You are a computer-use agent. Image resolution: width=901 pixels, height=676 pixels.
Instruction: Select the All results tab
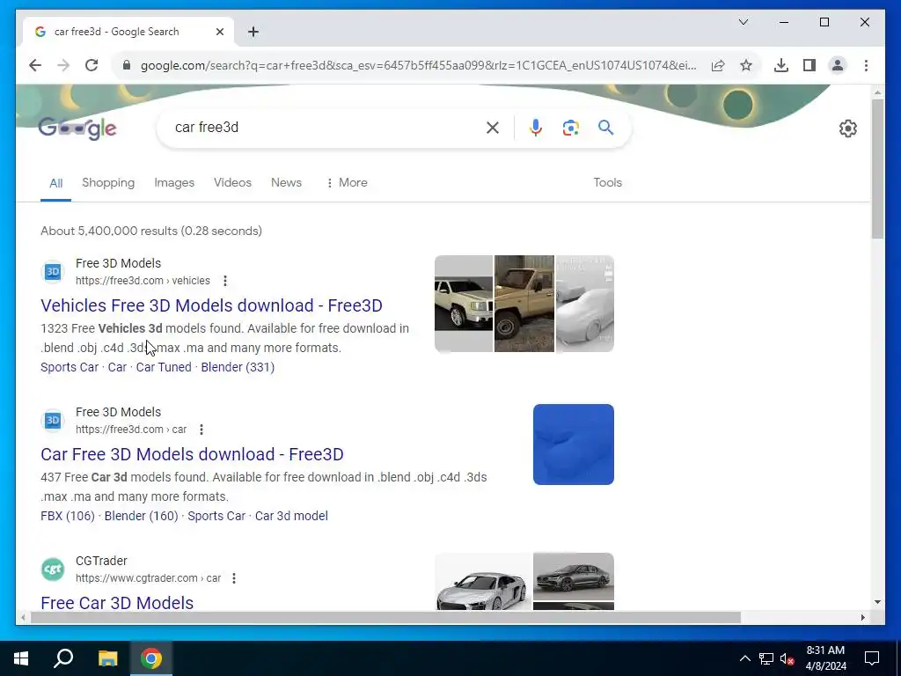point(55,183)
